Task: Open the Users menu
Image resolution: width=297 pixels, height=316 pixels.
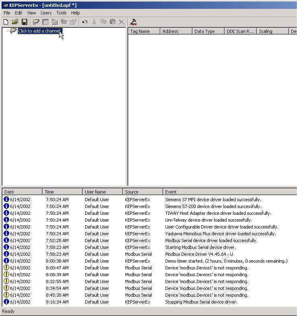Action: click(46, 13)
